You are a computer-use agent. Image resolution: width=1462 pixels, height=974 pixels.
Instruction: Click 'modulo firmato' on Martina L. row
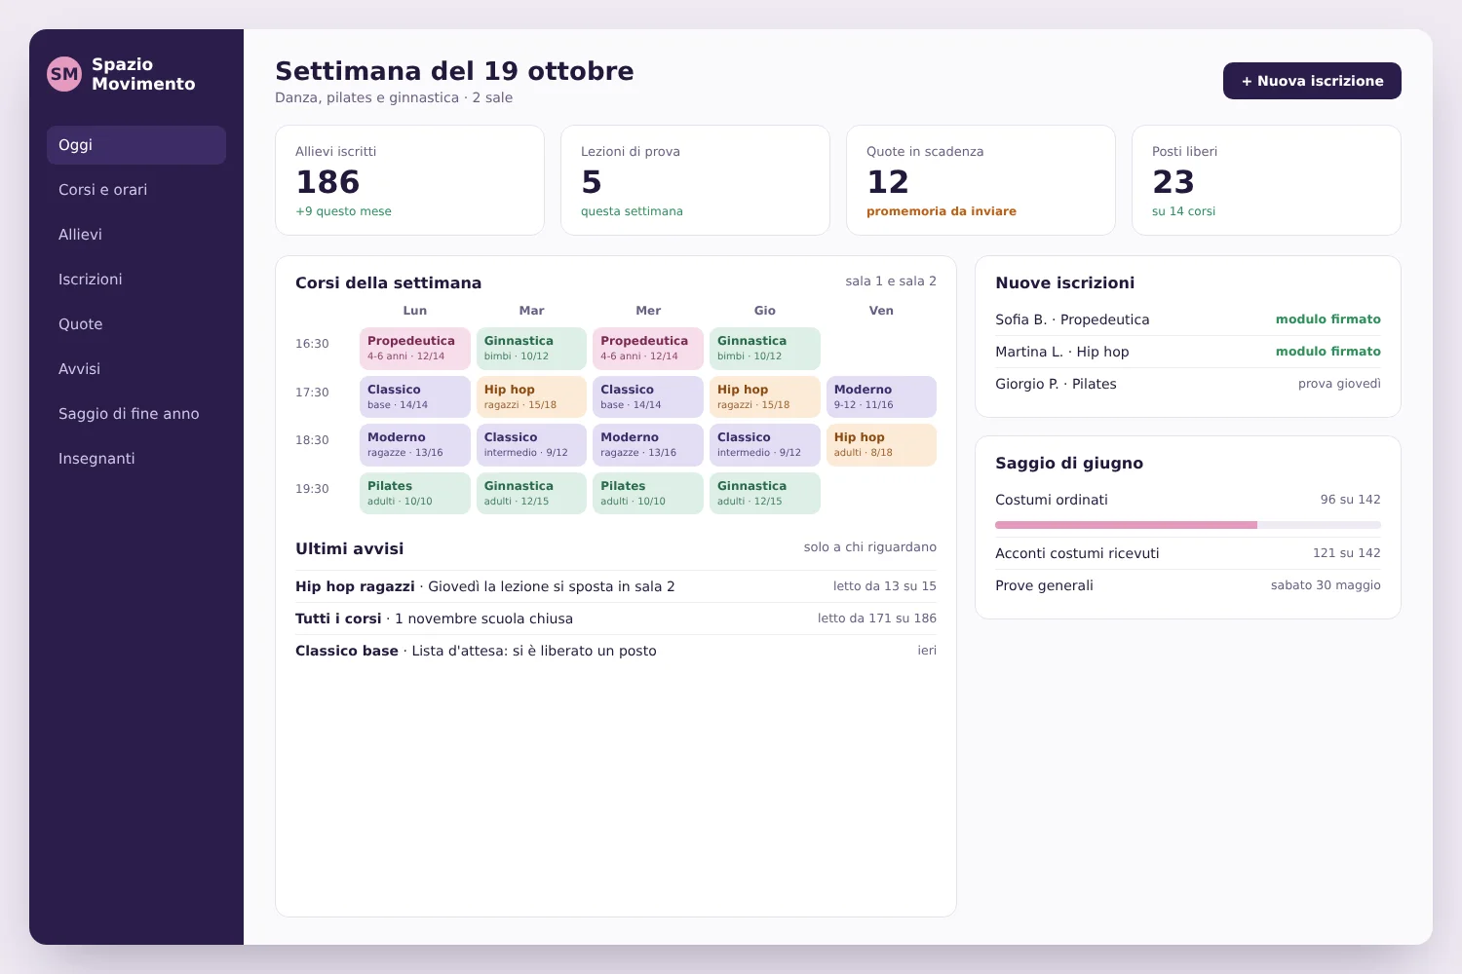click(x=1328, y=352)
